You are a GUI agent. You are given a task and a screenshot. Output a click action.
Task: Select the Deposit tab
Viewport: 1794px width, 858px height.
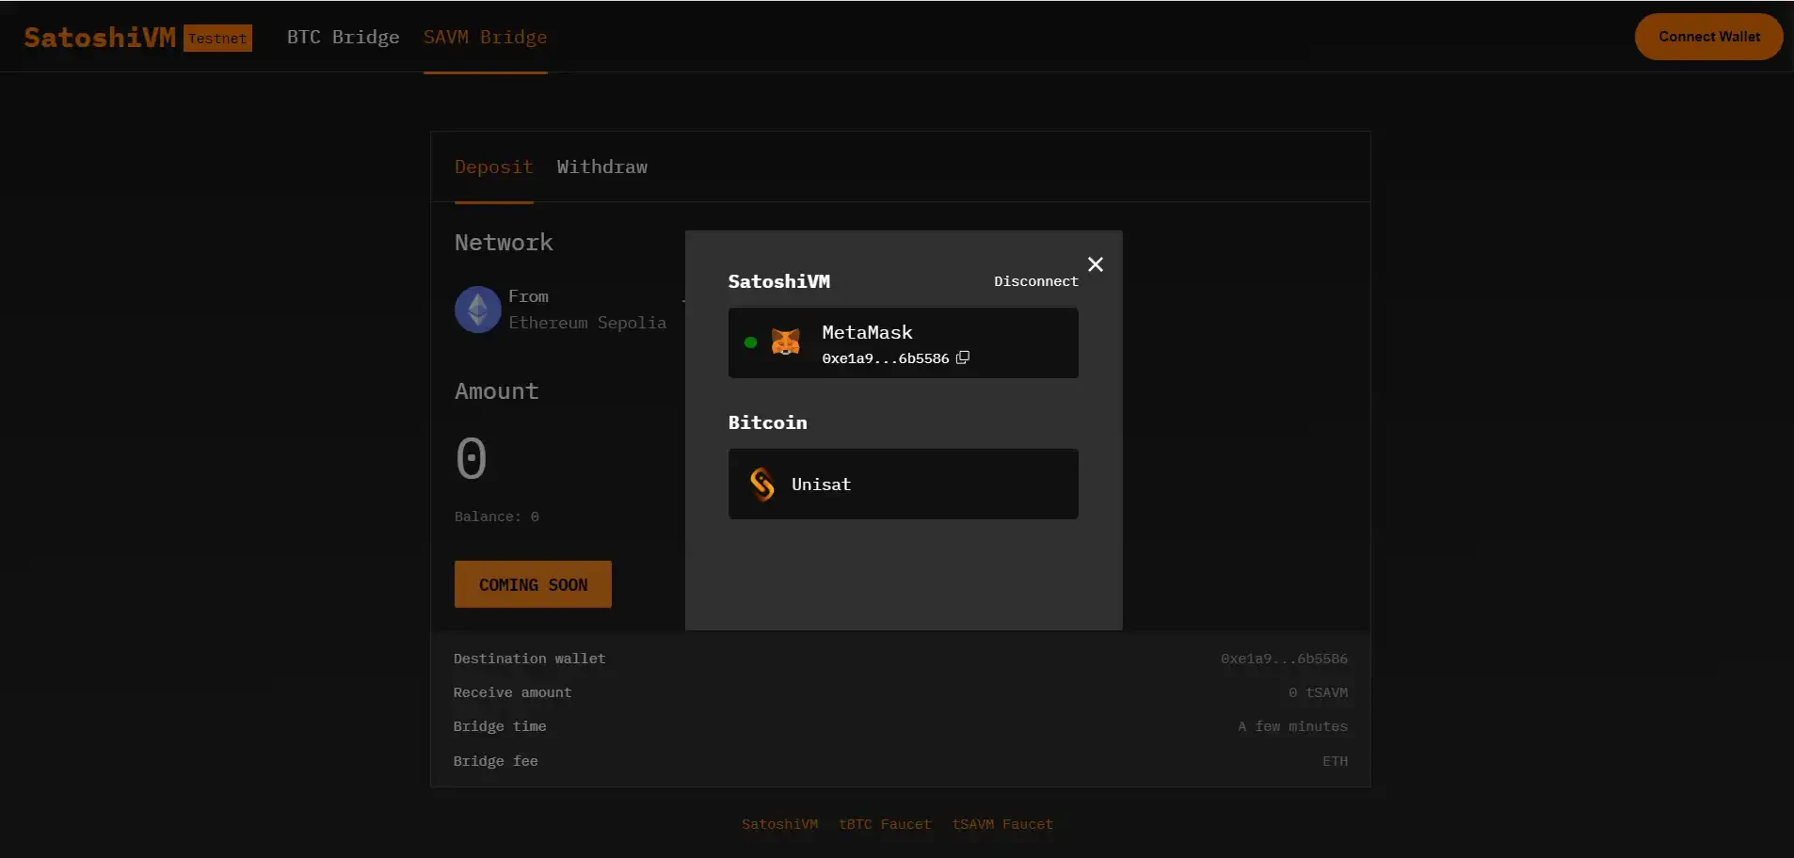(493, 167)
